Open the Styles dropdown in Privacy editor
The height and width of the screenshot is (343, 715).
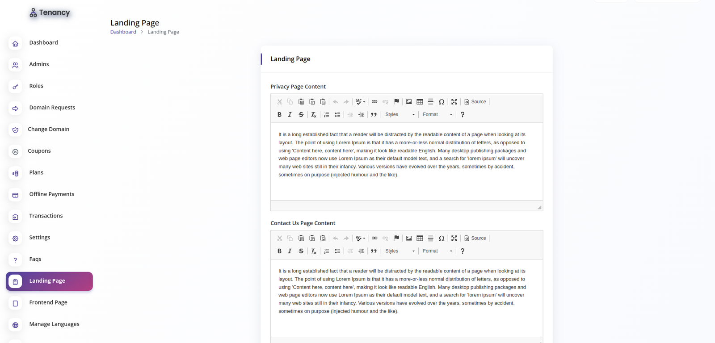click(x=399, y=114)
